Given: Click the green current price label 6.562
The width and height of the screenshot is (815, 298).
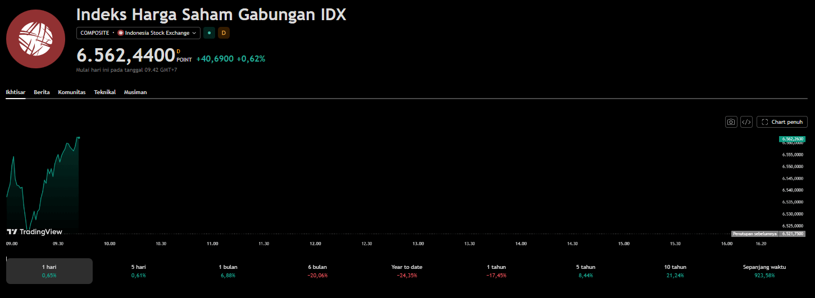Looking at the screenshot, I should coord(792,138).
